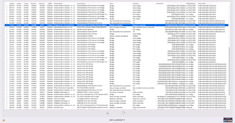Select 'Samsung Electronics Co Ltd' vendor cell
Viewport: 235px width, 123px height.
[x=63, y=27]
